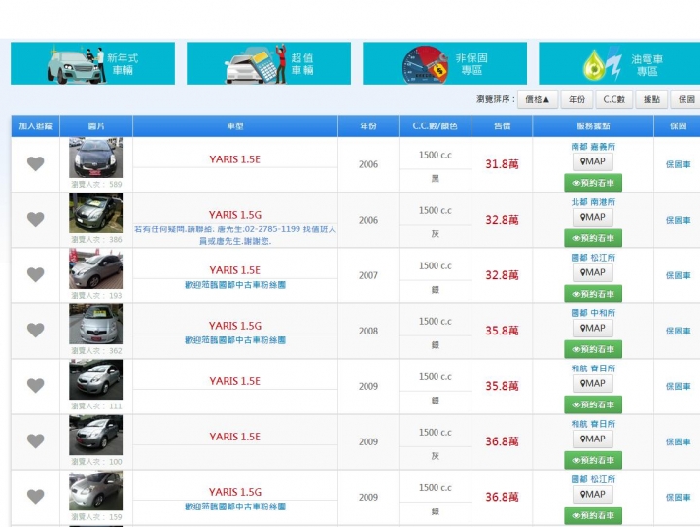The image size is (700, 527).
Task: Open 2007 silver YARIS 1.5E thumbnail
Action: coord(96,268)
